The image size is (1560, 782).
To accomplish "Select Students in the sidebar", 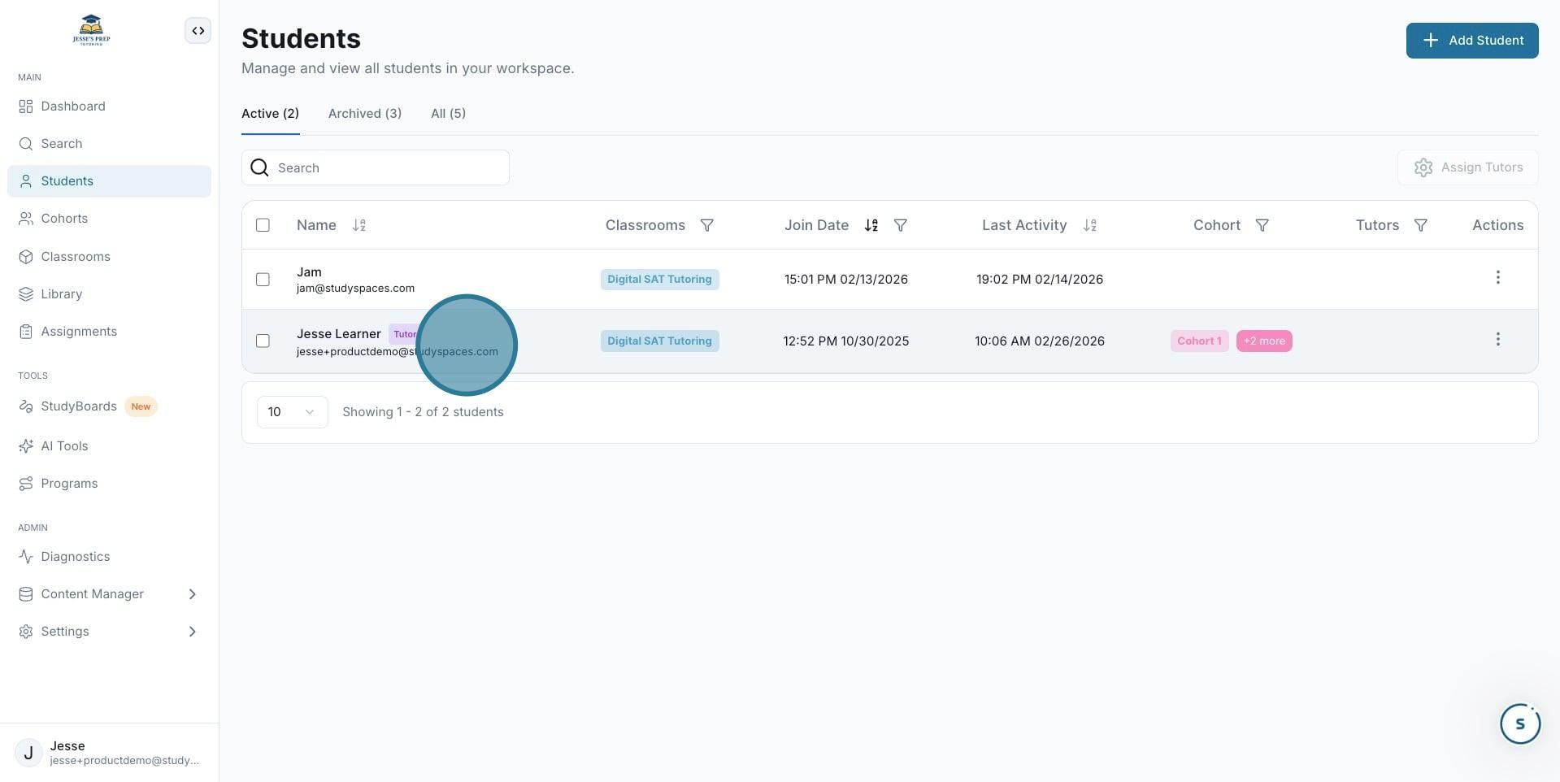I will 109,181.
